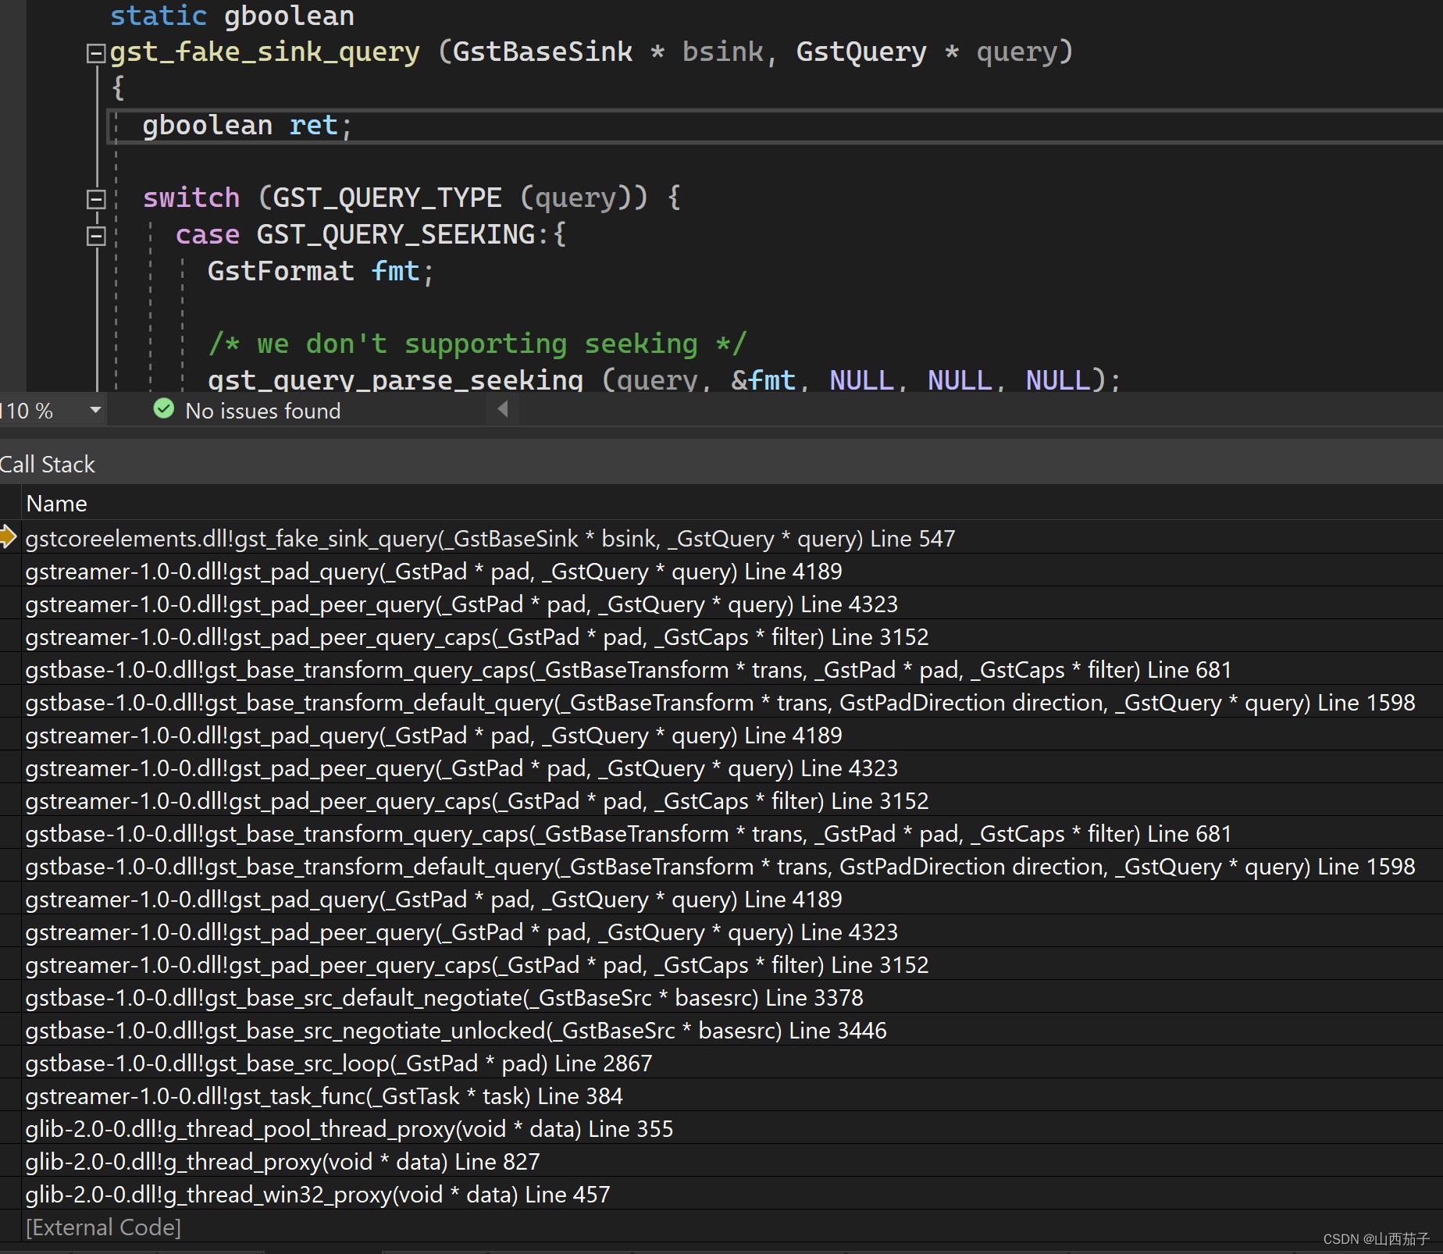The height and width of the screenshot is (1254, 1443).
Task: Click gst_query_parse_seeking call in code
Action: click(395, 380)
